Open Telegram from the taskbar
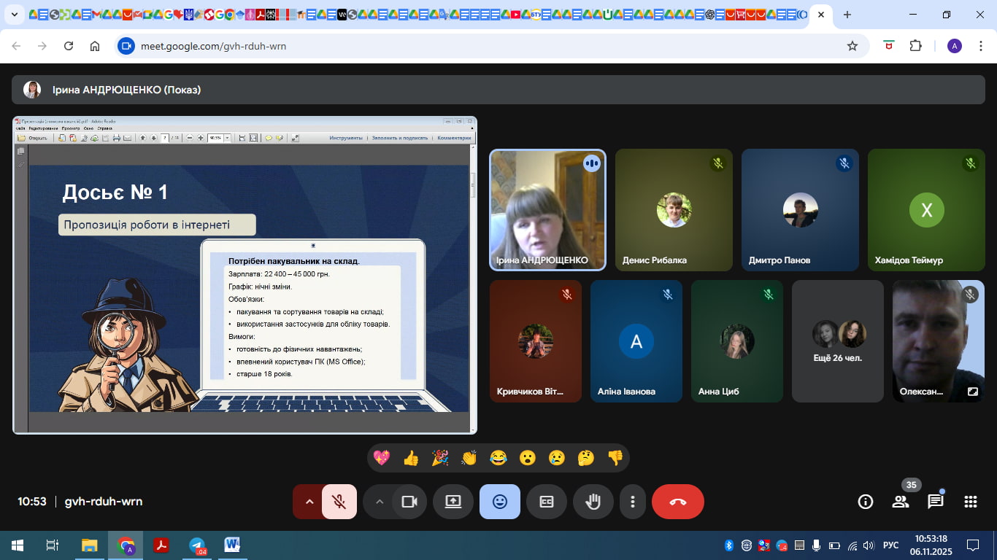 tap(197, 545)
